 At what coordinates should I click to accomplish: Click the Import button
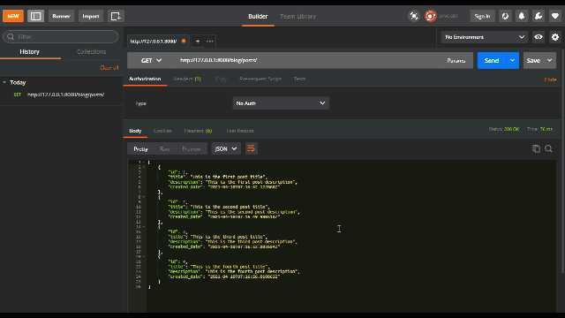pos(90,16)
